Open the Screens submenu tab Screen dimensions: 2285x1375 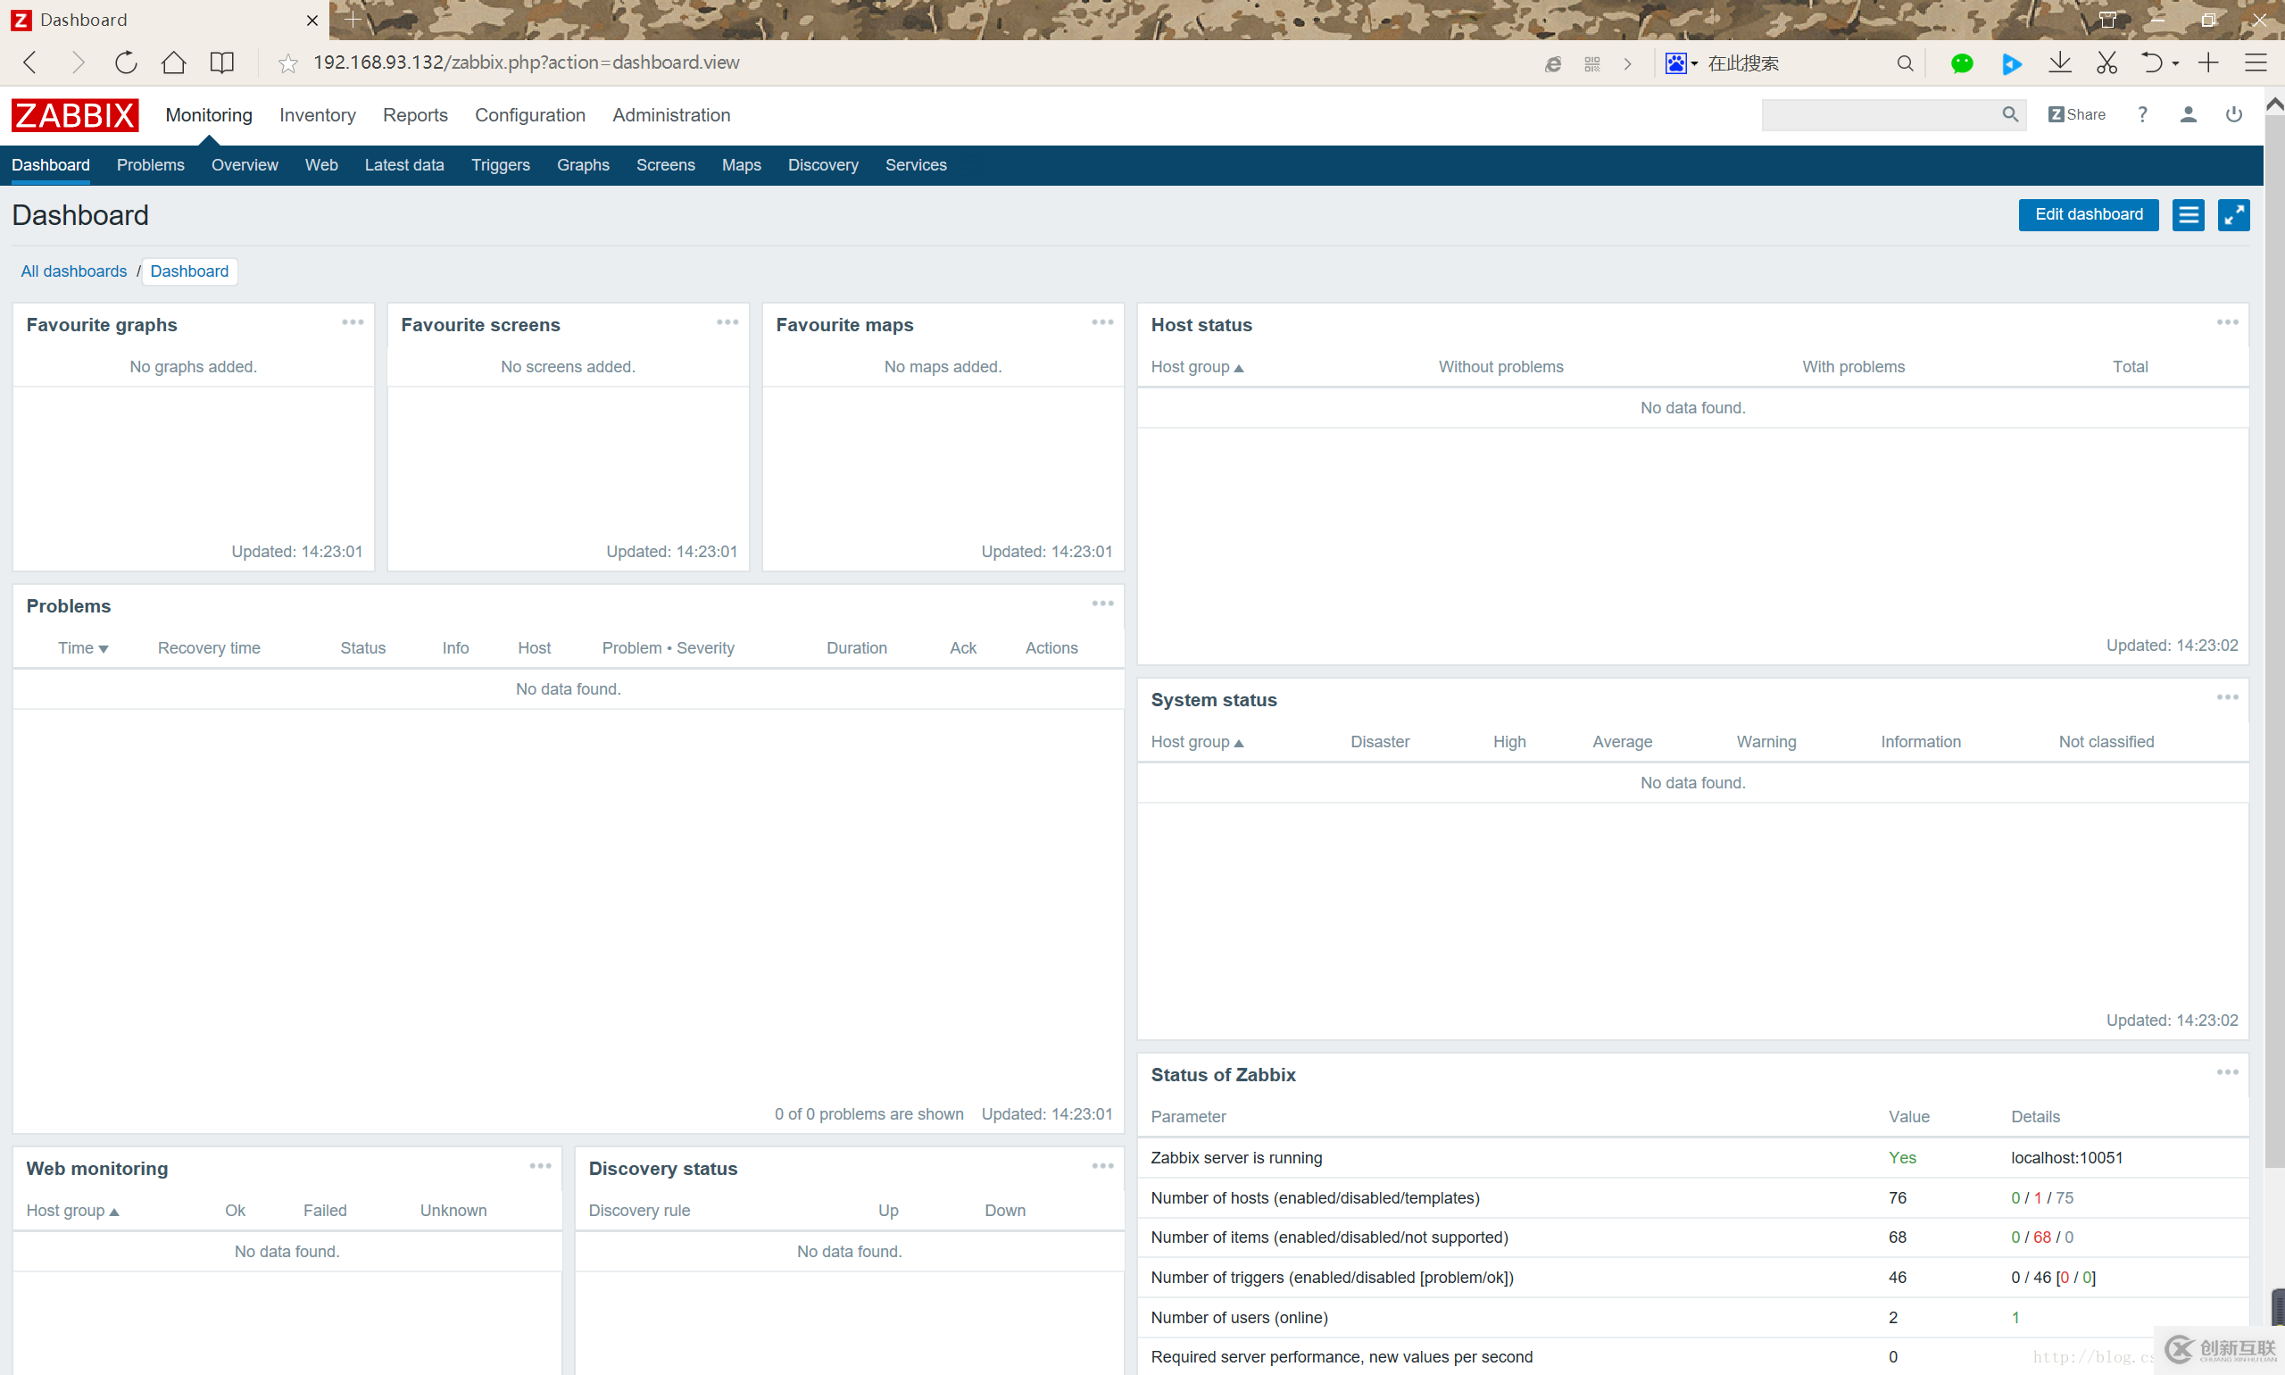pyautogui.click(x=665, y=165)
